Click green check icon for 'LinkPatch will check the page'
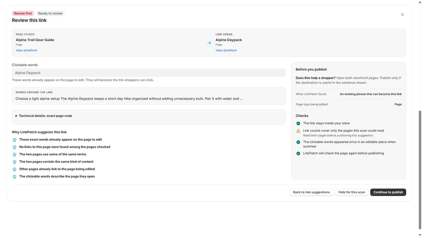Viewport: 422px width, 237px height. tap(298, 154)
